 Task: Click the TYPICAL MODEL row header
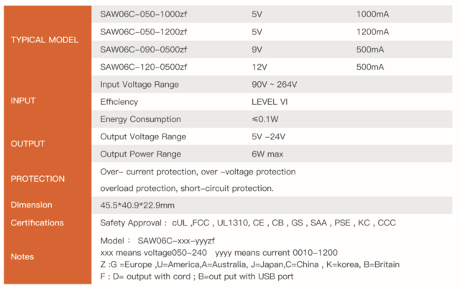coord(45,40)
